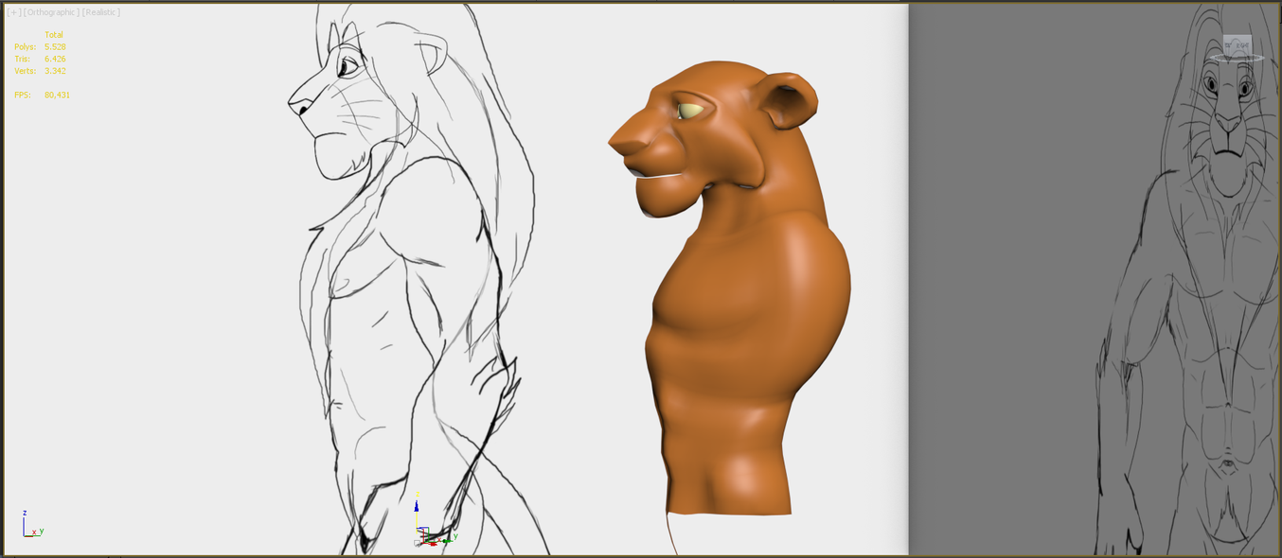
Task: Grab the Z axis arrow of the move gizmo
Action: click(x=417, y=504)
